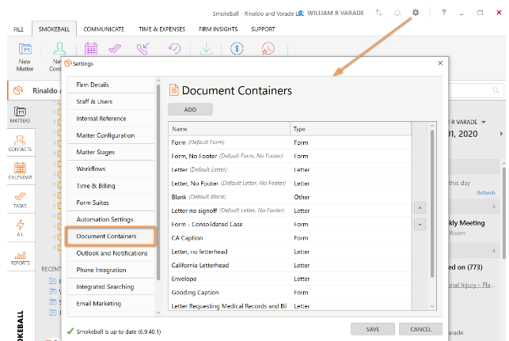
Task: Move selected container up with arrow button
Action: tap(420, 207)
